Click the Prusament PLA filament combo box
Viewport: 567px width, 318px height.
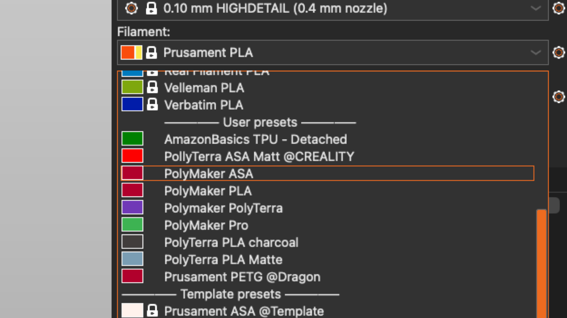click(x=333, y=52)
